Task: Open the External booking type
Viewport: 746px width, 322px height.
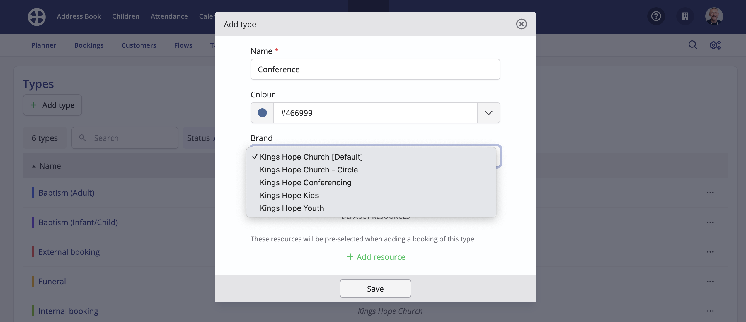Action: point(69,252)
